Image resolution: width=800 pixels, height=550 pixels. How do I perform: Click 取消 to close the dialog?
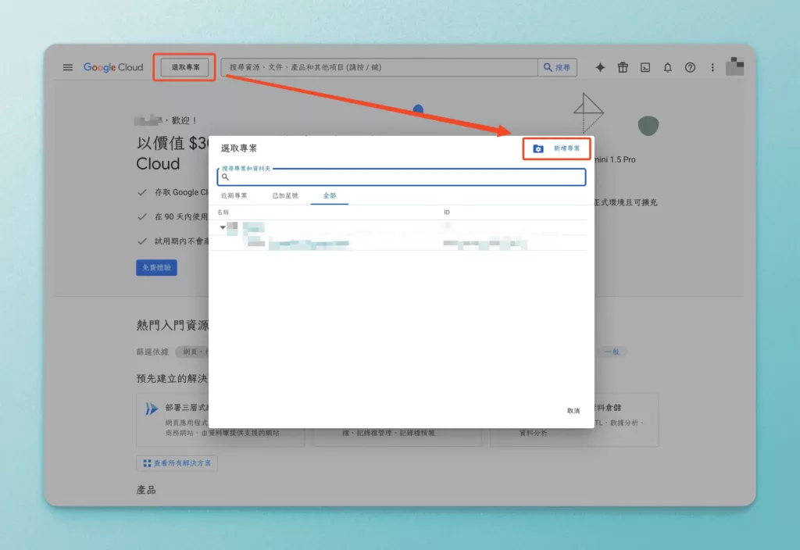573,411
